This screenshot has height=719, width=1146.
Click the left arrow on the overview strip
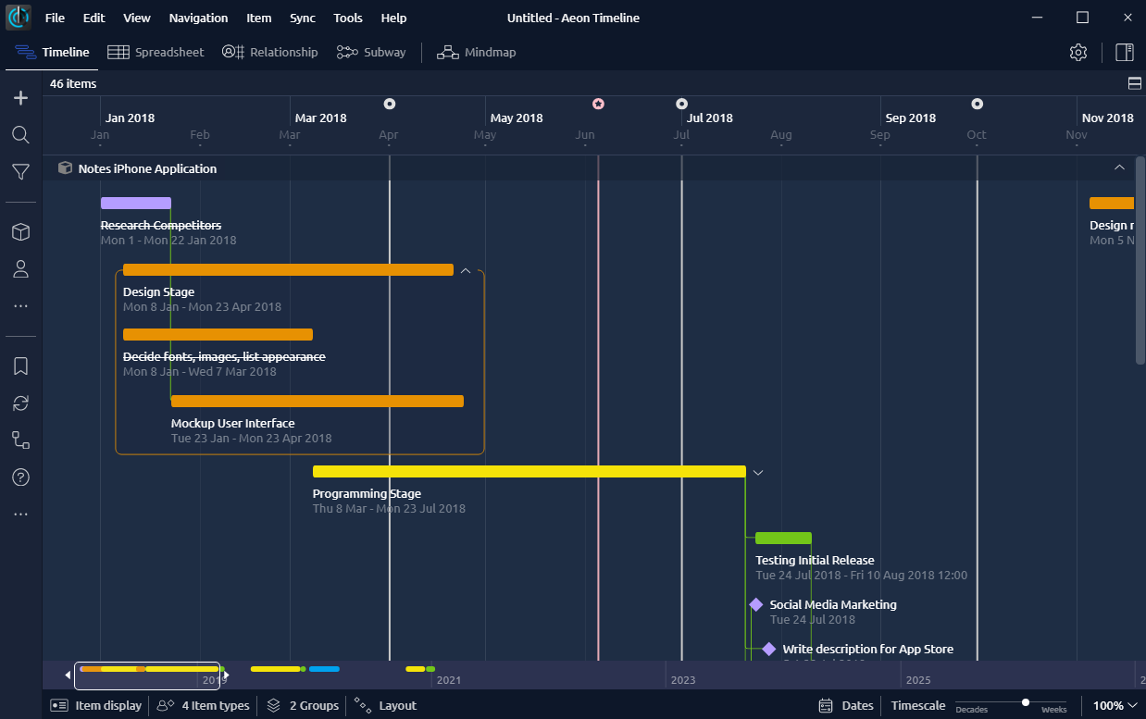tap(68, 675)
